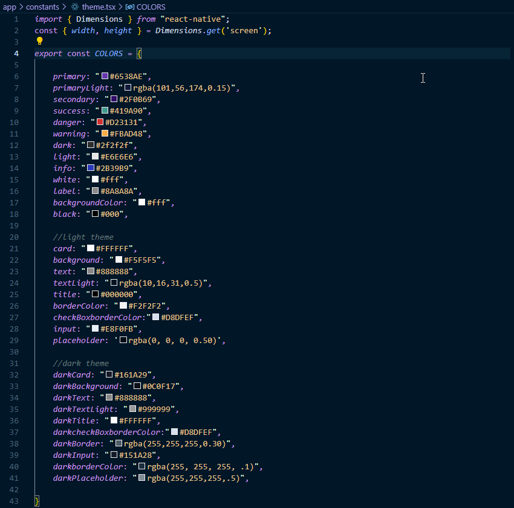
Task: Click the warning #FBAD48 orange swatch
Action: (x=105, y=134)
